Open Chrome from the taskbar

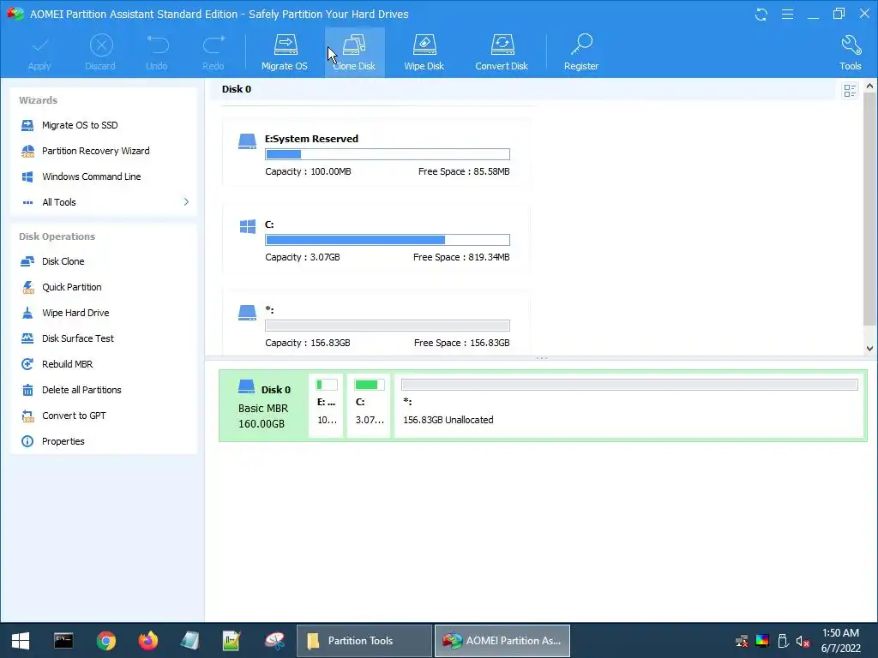(x=105, y=641)
